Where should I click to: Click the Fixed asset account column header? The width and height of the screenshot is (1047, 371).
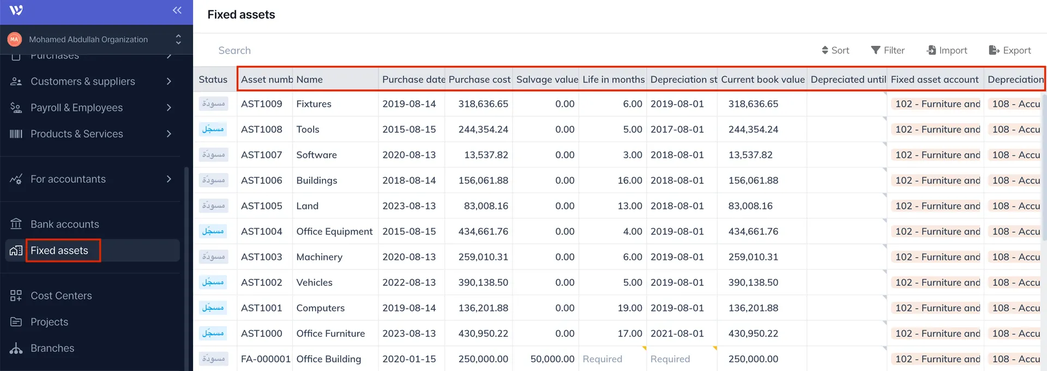click(x=935, y=79)
